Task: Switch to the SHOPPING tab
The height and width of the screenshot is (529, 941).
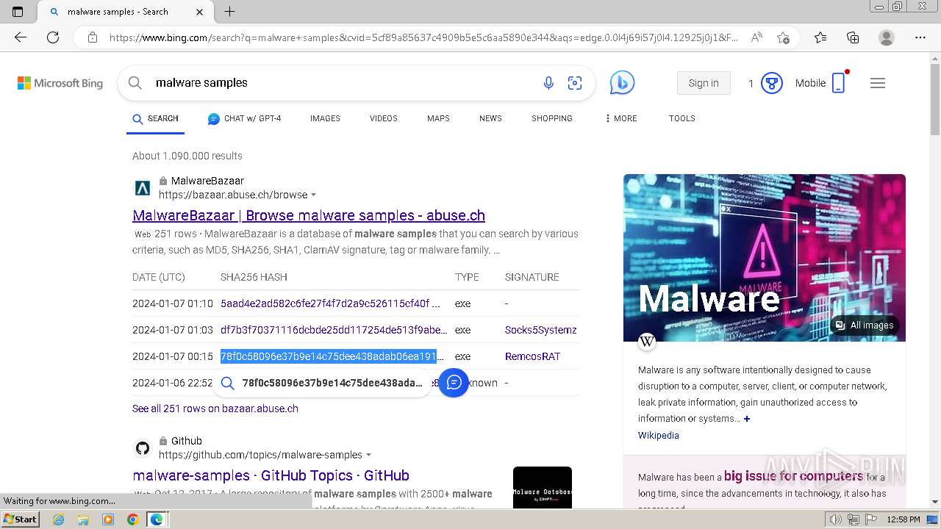Action: [x=552, y=118]
